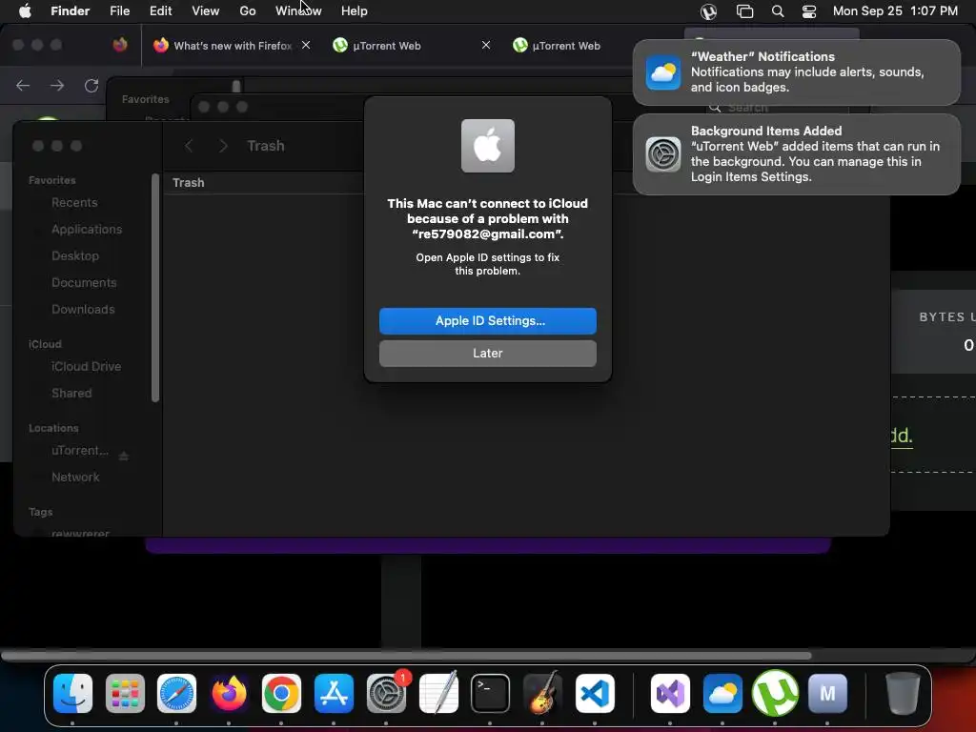Go back in the Trash Finder window

190,146
